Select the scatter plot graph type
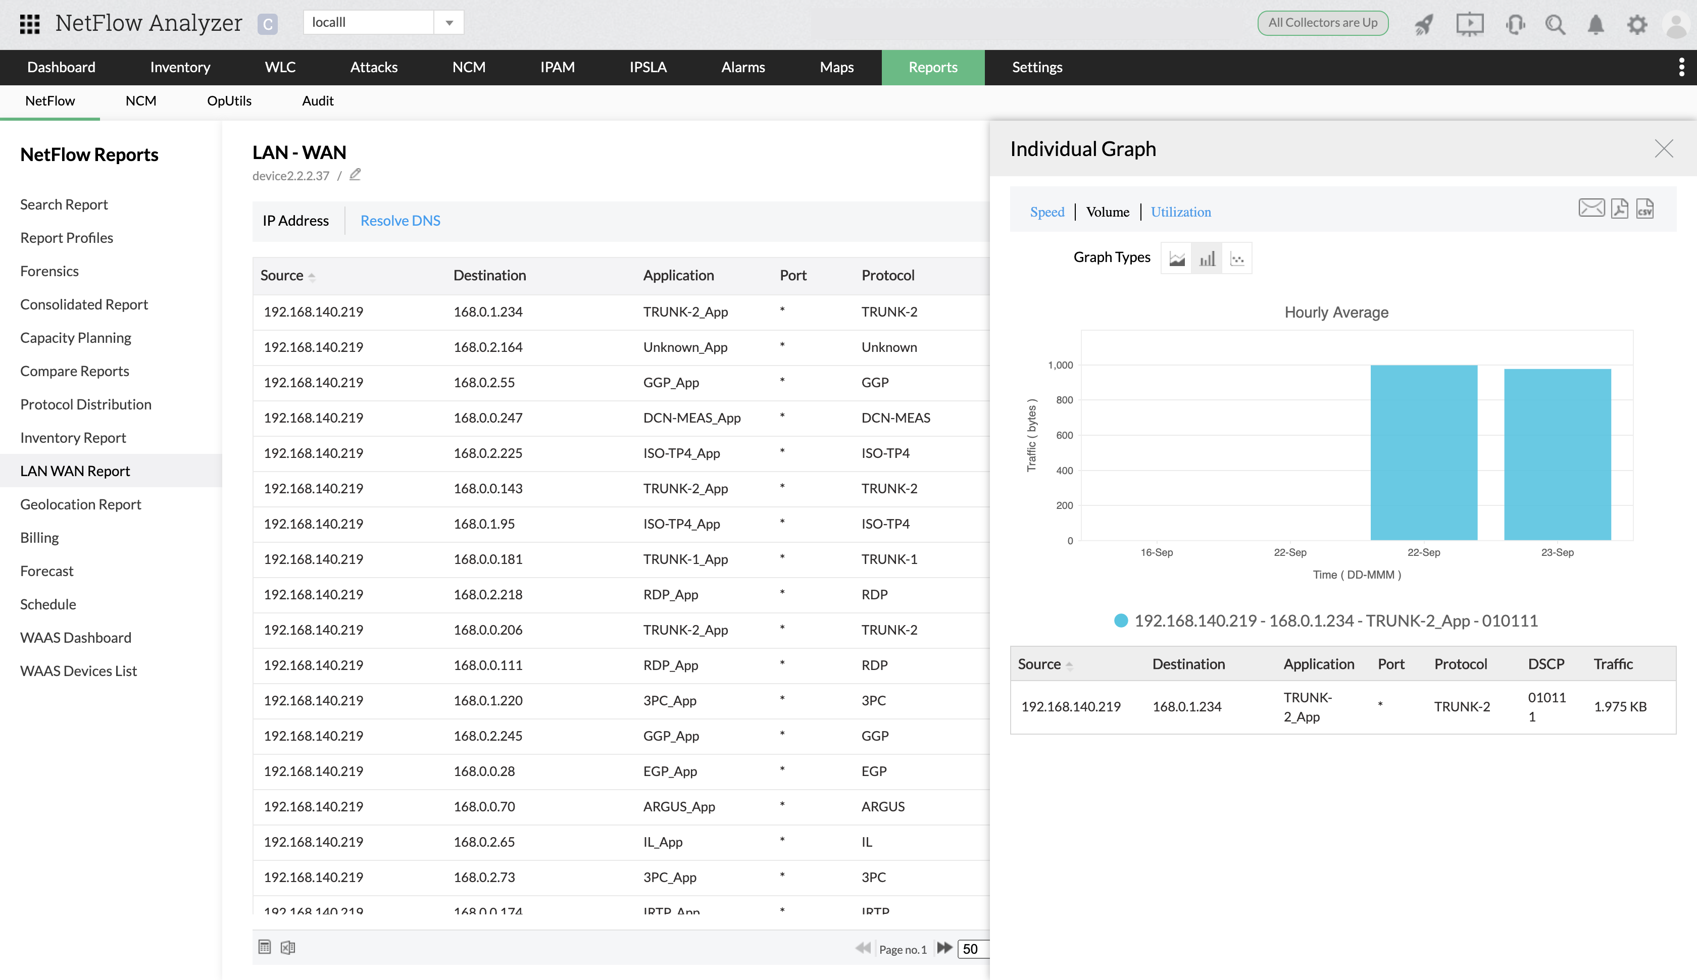Image resolution: width=1697 pixels, height=980 pixels. (1237, 259)
